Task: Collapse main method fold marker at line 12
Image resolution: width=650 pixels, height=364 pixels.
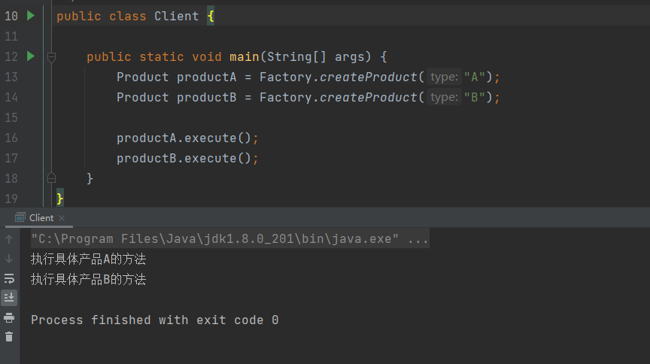Action: [51, 57]
